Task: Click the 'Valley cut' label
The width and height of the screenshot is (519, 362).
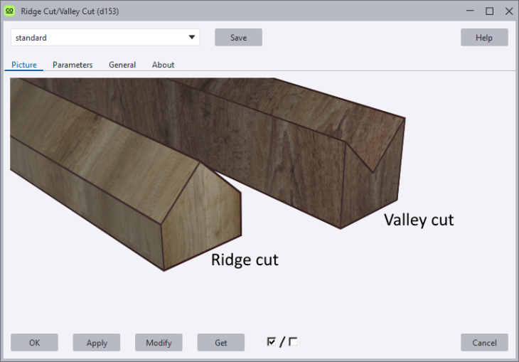Action: 419,220
